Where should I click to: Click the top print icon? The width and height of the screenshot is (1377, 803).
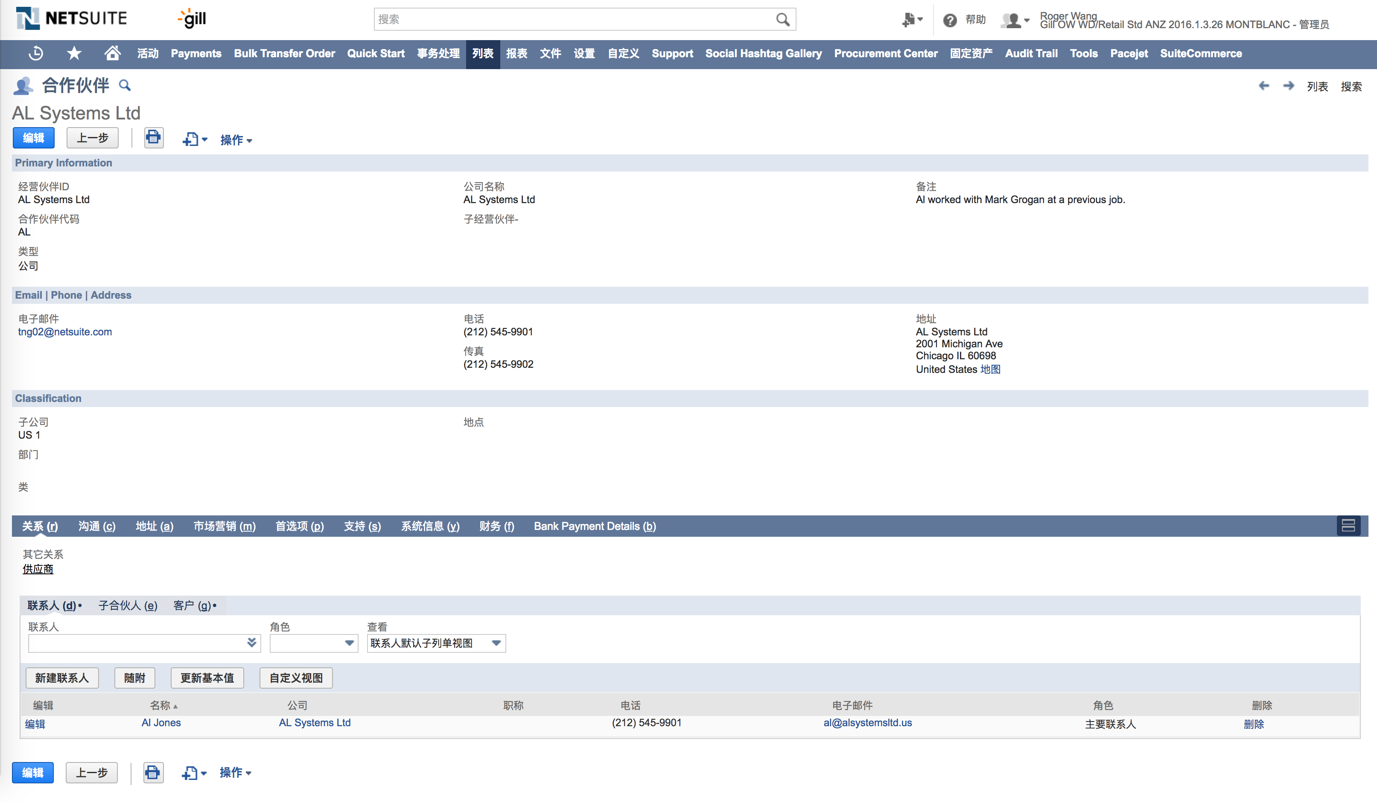[154, 138]
